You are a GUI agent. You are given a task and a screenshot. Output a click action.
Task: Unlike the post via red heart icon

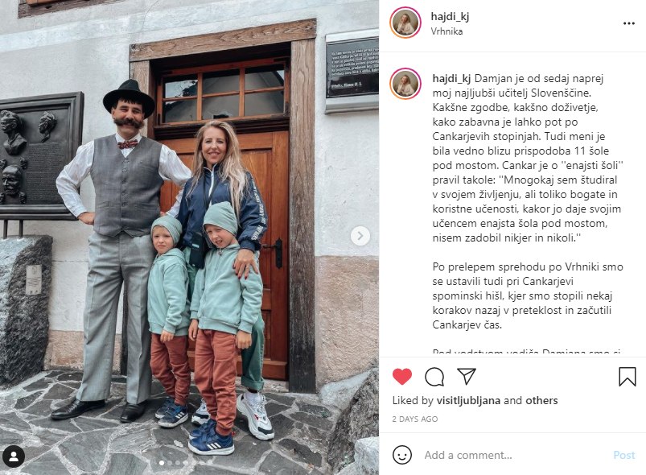pyautogui.click(x=402, y=377)
